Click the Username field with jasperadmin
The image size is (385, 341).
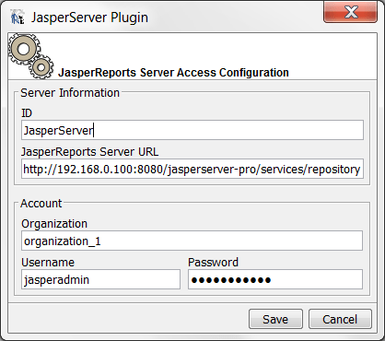coord(100,279)
